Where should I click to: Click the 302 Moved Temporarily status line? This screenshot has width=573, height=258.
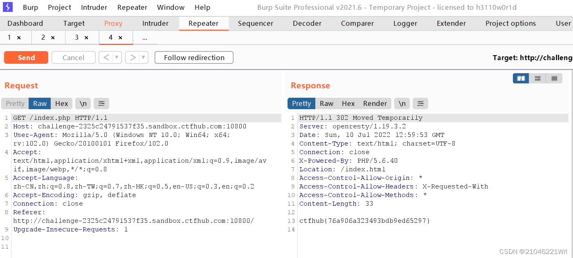click(361, 118)
